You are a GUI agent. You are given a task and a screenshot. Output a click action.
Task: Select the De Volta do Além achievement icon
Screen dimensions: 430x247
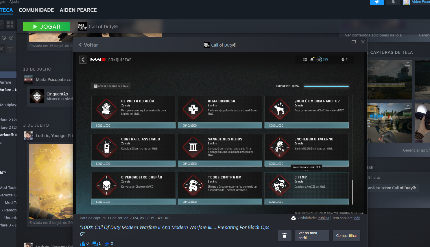(106, 109)
